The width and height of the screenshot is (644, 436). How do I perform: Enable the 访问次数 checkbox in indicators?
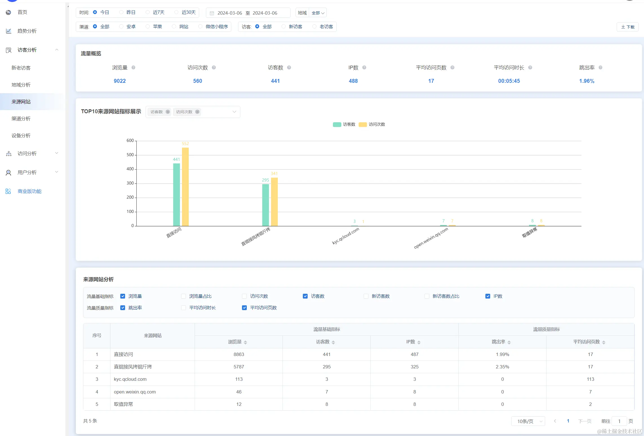tap(244, 296)
